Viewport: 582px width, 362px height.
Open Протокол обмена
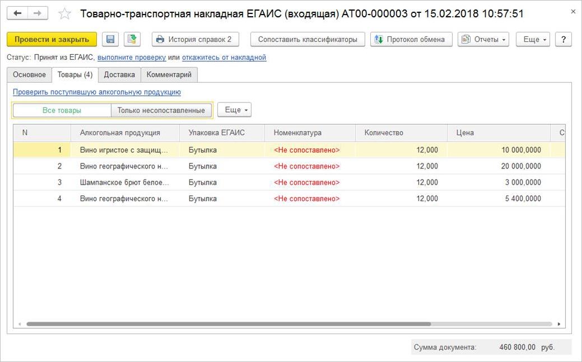(x=411, y=39)
